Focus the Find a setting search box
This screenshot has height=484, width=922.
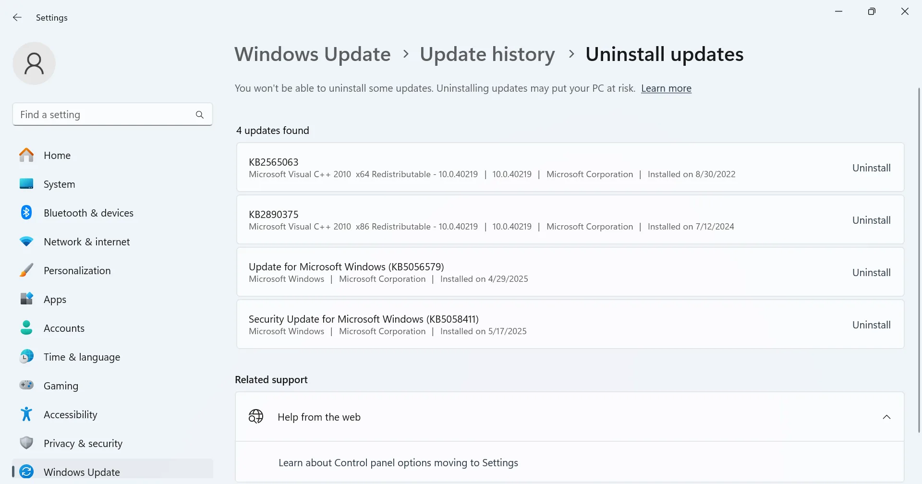tap(112, 115)
